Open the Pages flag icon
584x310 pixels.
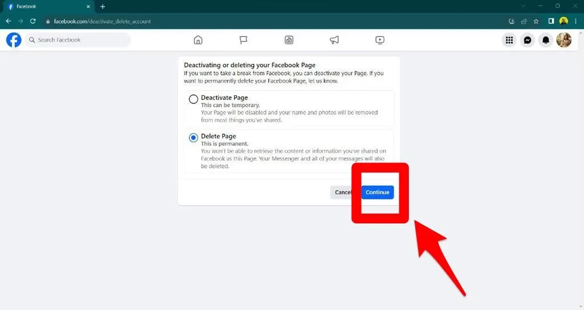[244, 40]
